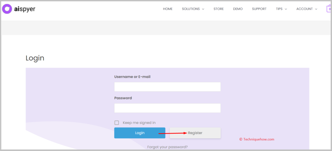Focus the Password input field

click(167, 108)
